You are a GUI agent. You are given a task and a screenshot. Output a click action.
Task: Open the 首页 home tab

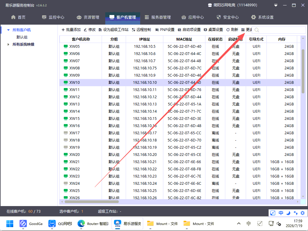18,17
